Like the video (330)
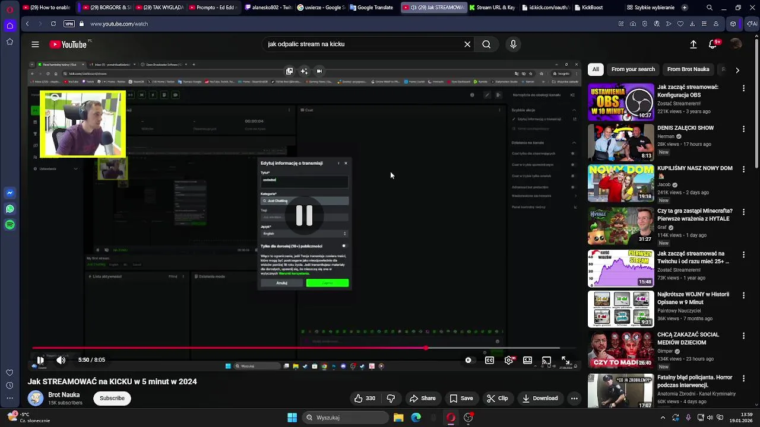 coord(365,399)
